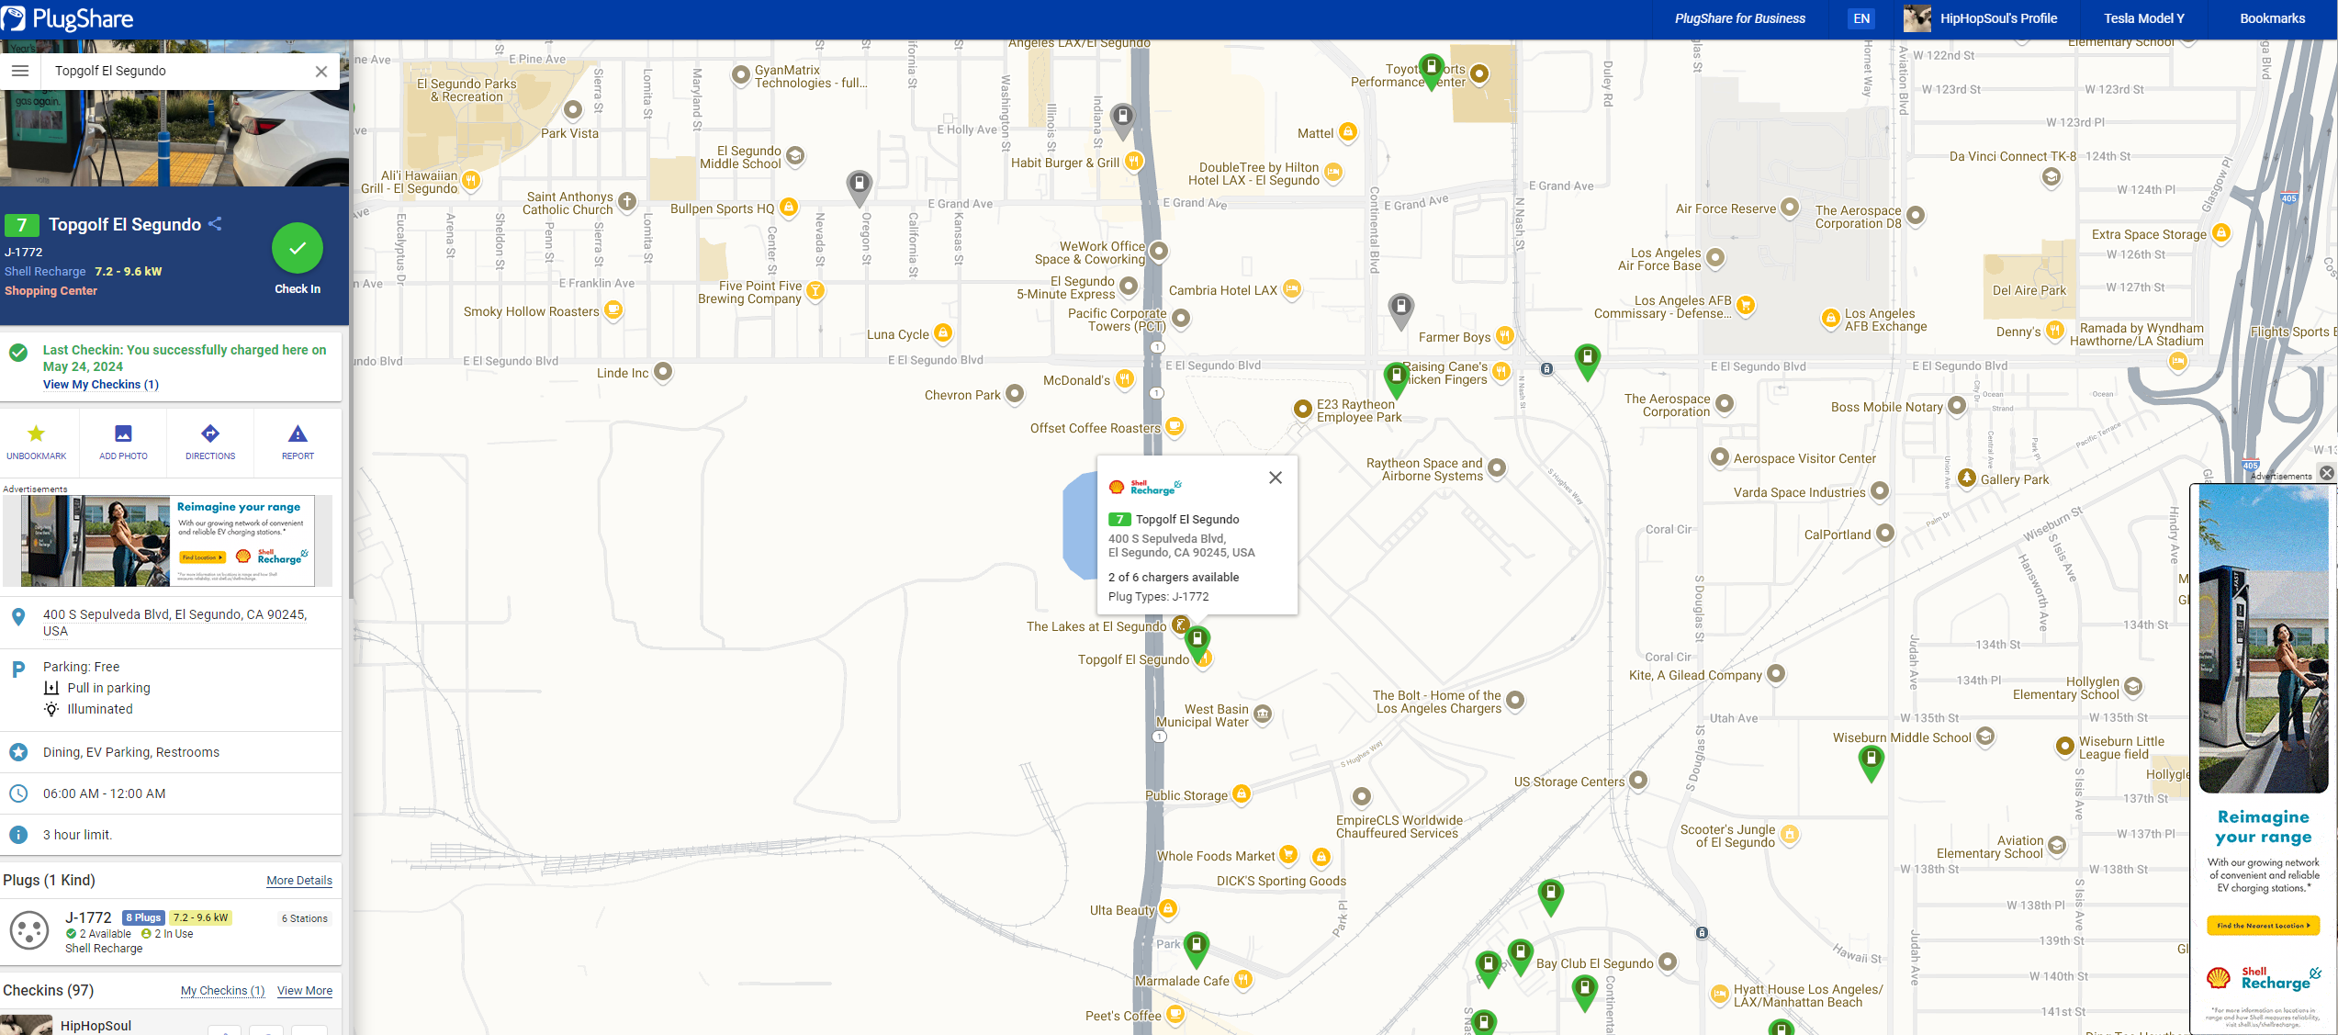The width and height of the screenshot is (2338, 1035).
Task: Click View More checkins link
Action: 305,991
